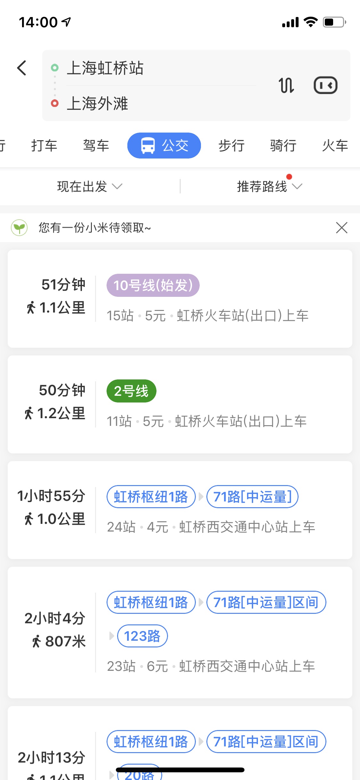360x780 pixels.
Task: Tap the bus icon on the 公交 tab
Action: click(148, 146)
